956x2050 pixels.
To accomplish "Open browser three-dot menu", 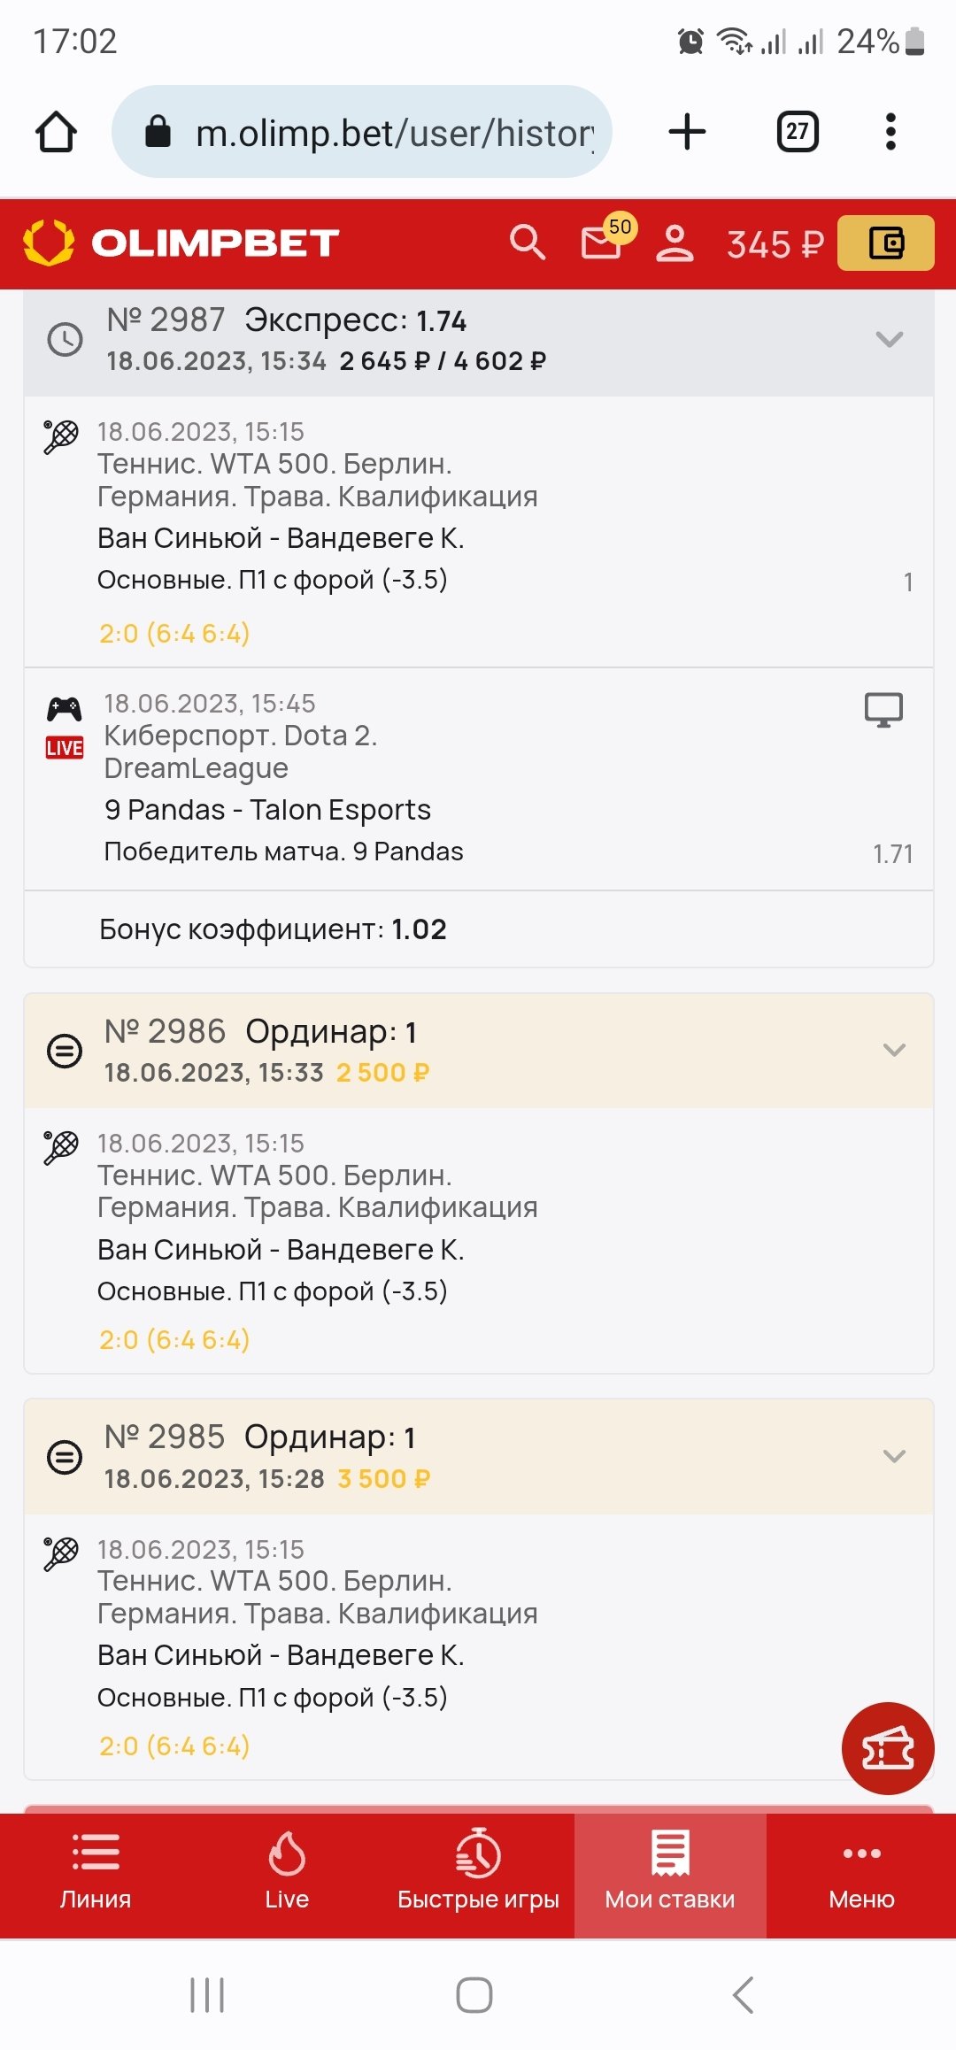I will click(x=890, y=132).
